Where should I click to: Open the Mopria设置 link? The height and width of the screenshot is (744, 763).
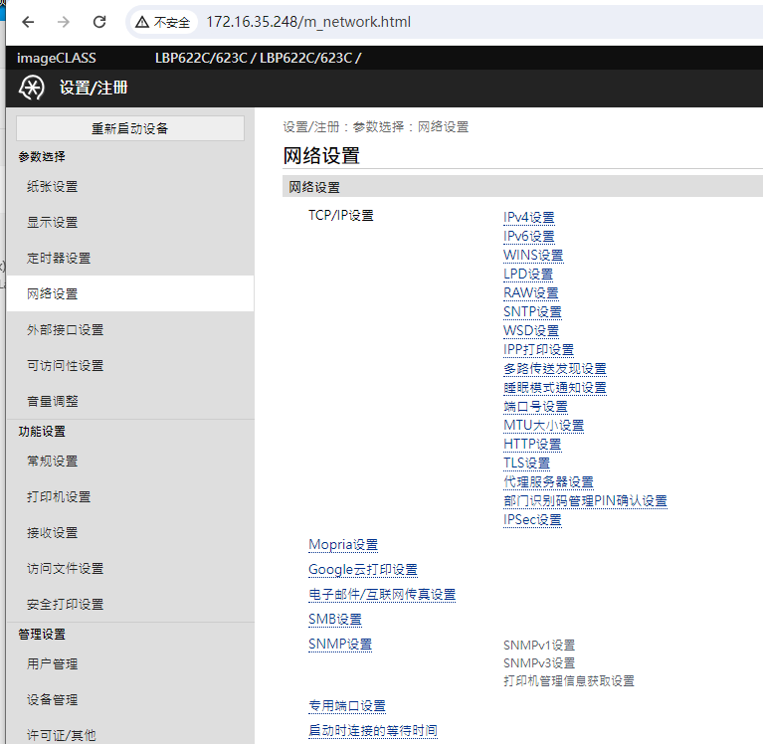[x=343, y=545]
